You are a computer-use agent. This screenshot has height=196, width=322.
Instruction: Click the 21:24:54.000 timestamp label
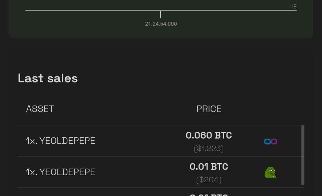pos(161,24)
